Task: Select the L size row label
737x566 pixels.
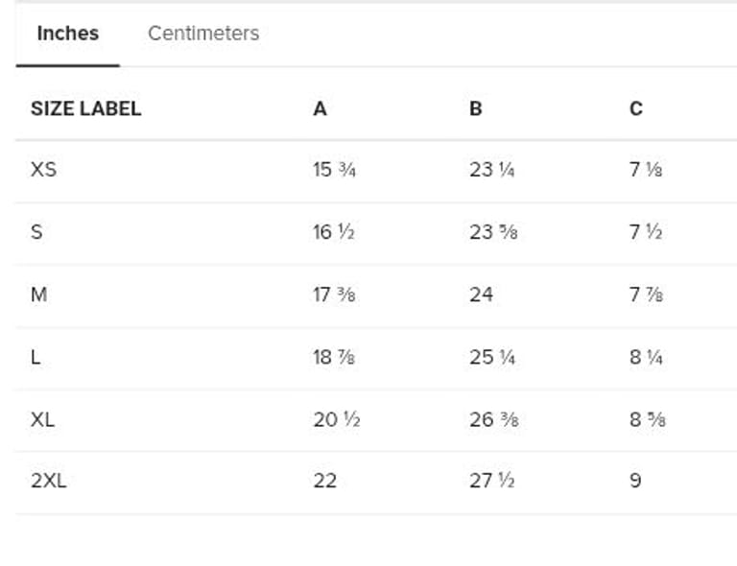Action: (36, 357)
